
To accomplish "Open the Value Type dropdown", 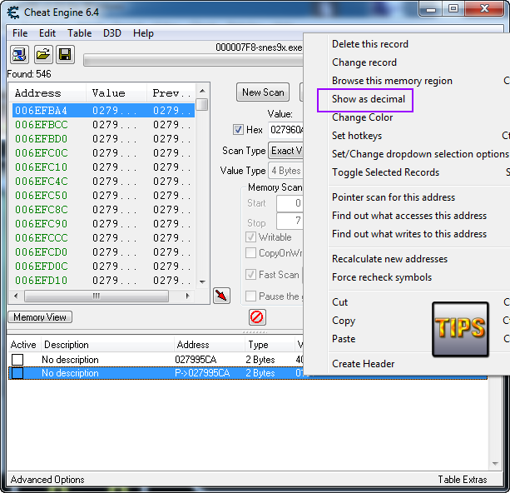I will pyautogui.click(x=285, y=171).
